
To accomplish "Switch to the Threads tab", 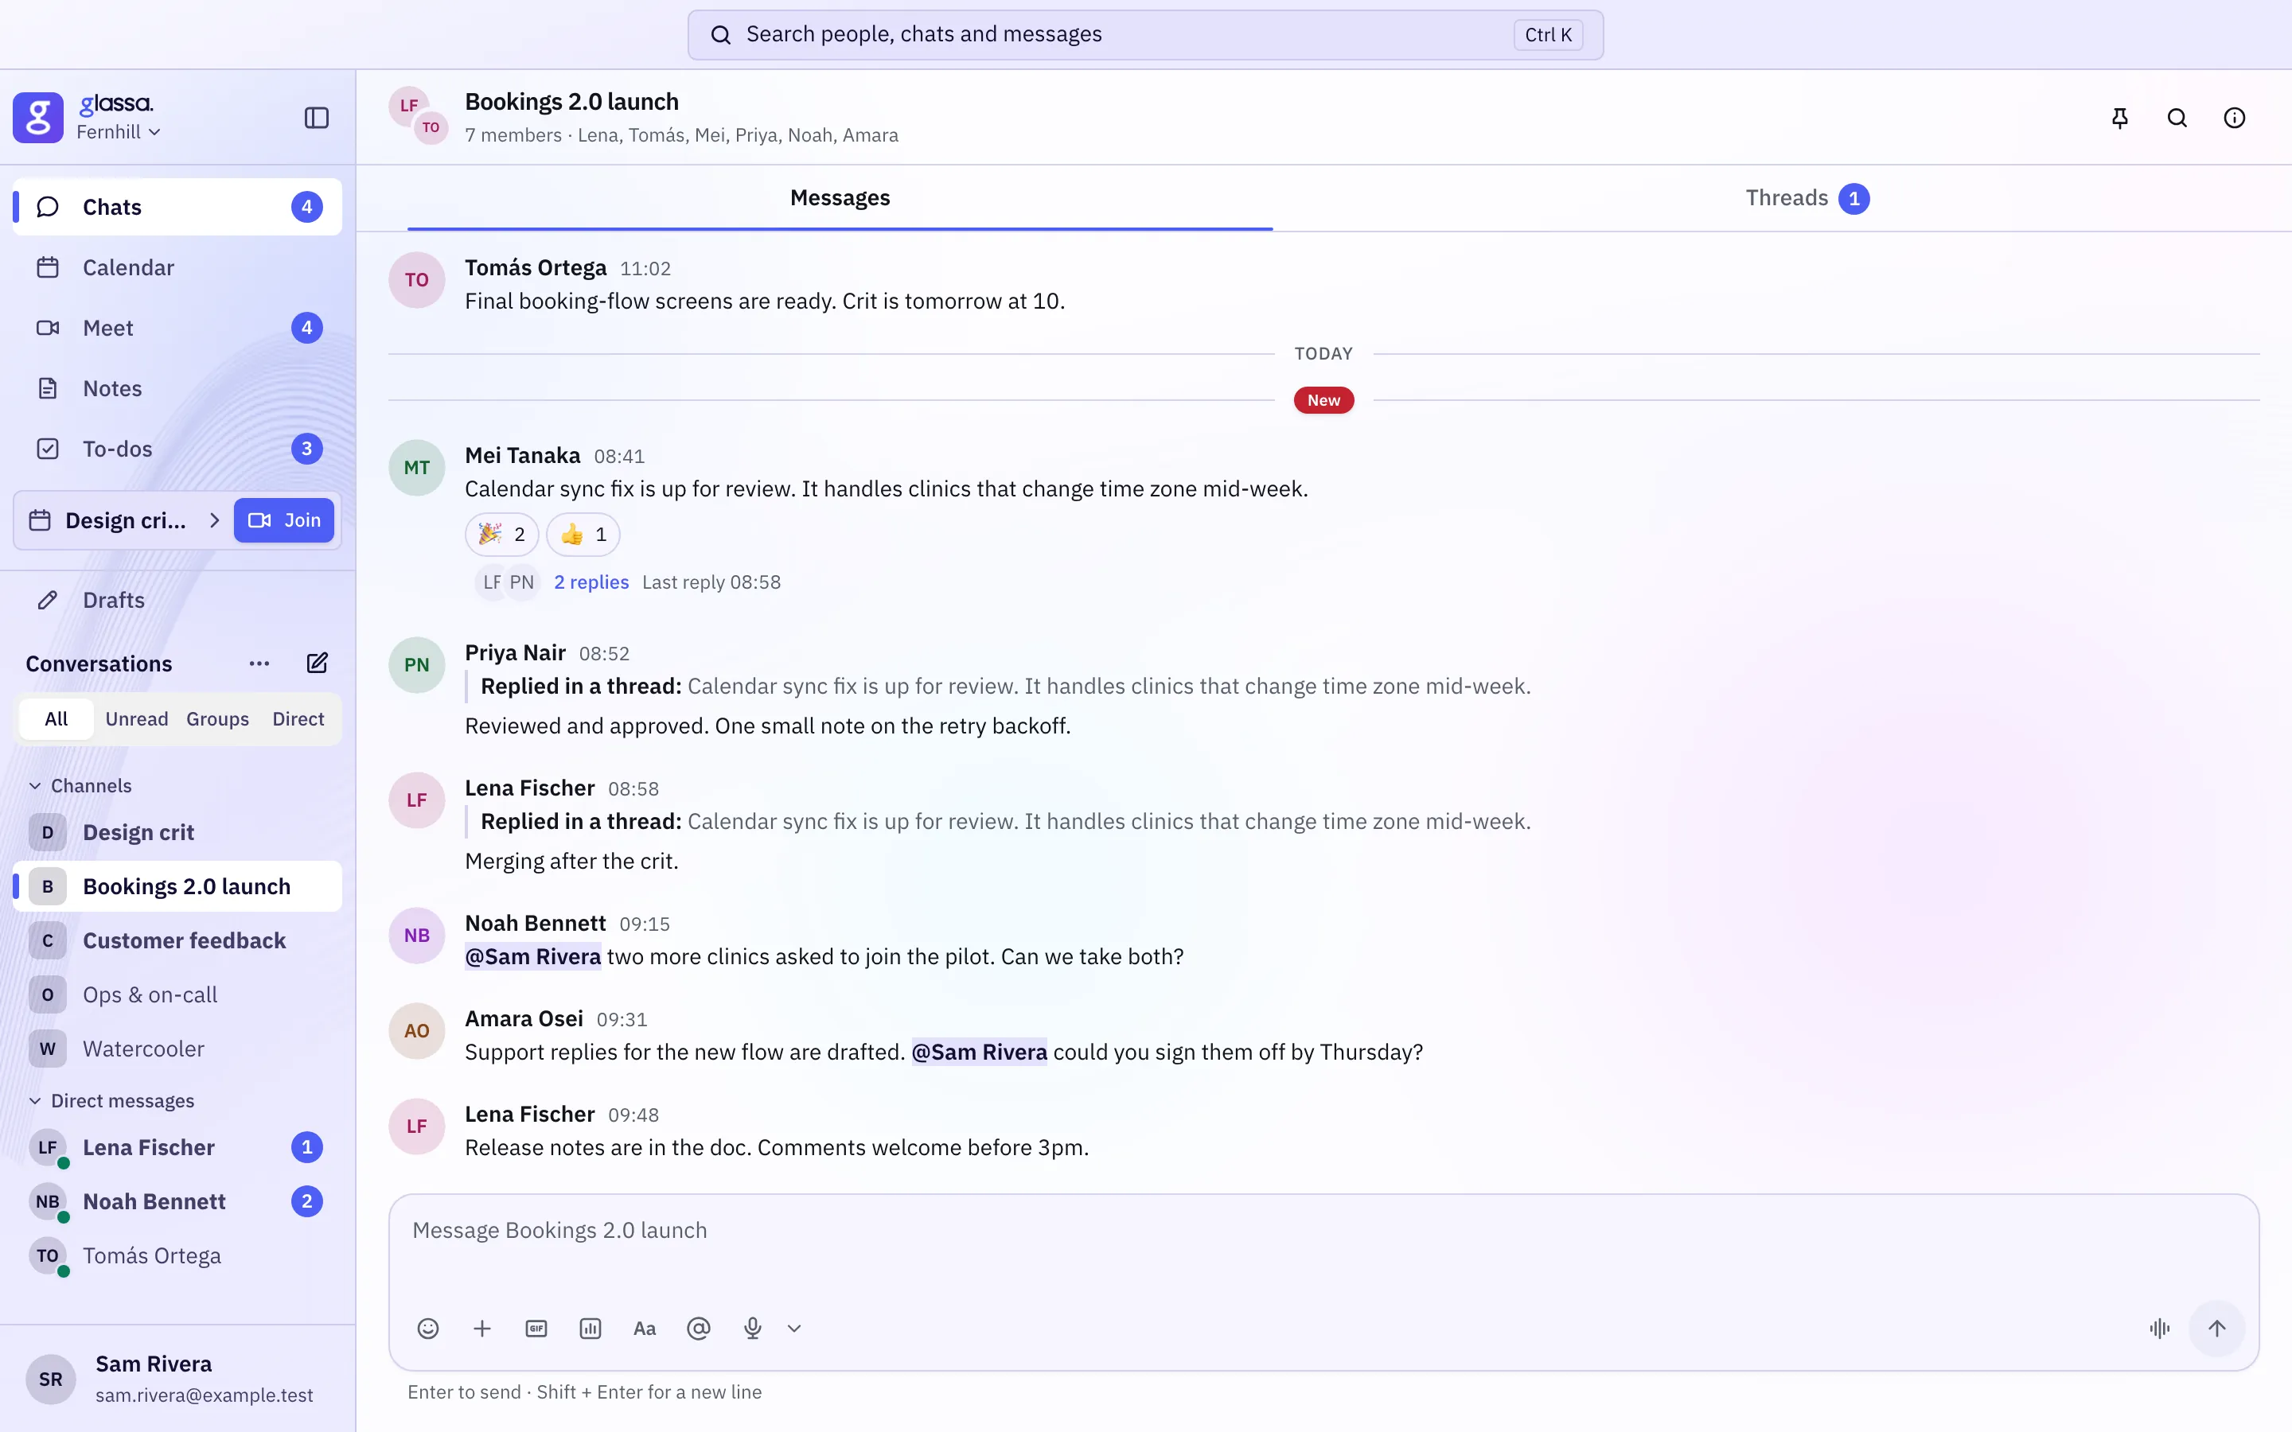I will click(1807, 198).
